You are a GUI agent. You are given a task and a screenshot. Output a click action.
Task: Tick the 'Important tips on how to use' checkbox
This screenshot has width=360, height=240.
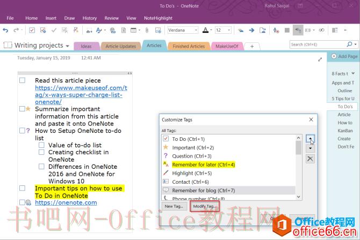point(22,188)
